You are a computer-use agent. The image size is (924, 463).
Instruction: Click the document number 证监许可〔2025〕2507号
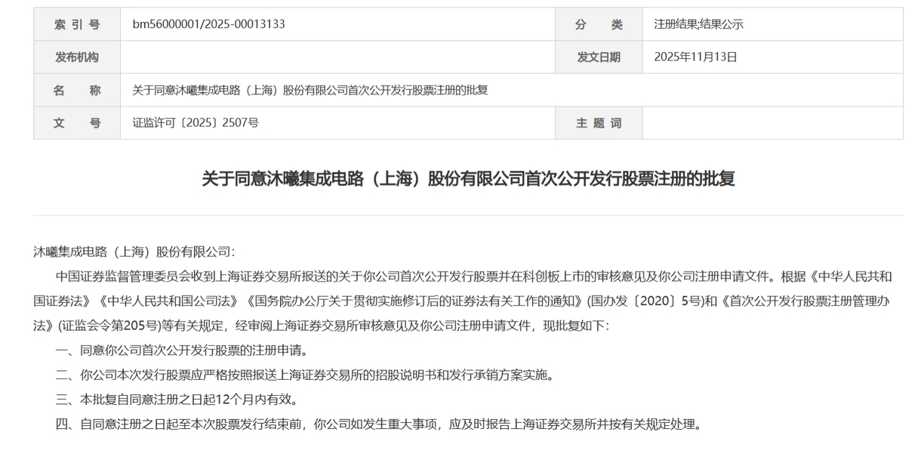(x=196, y=123)
